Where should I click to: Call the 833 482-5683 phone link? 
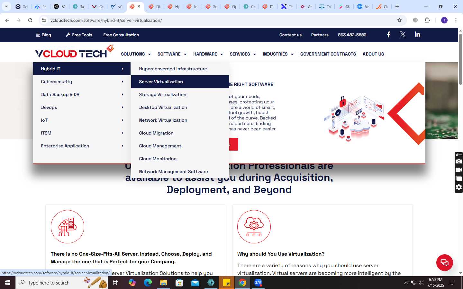point(352,35)
